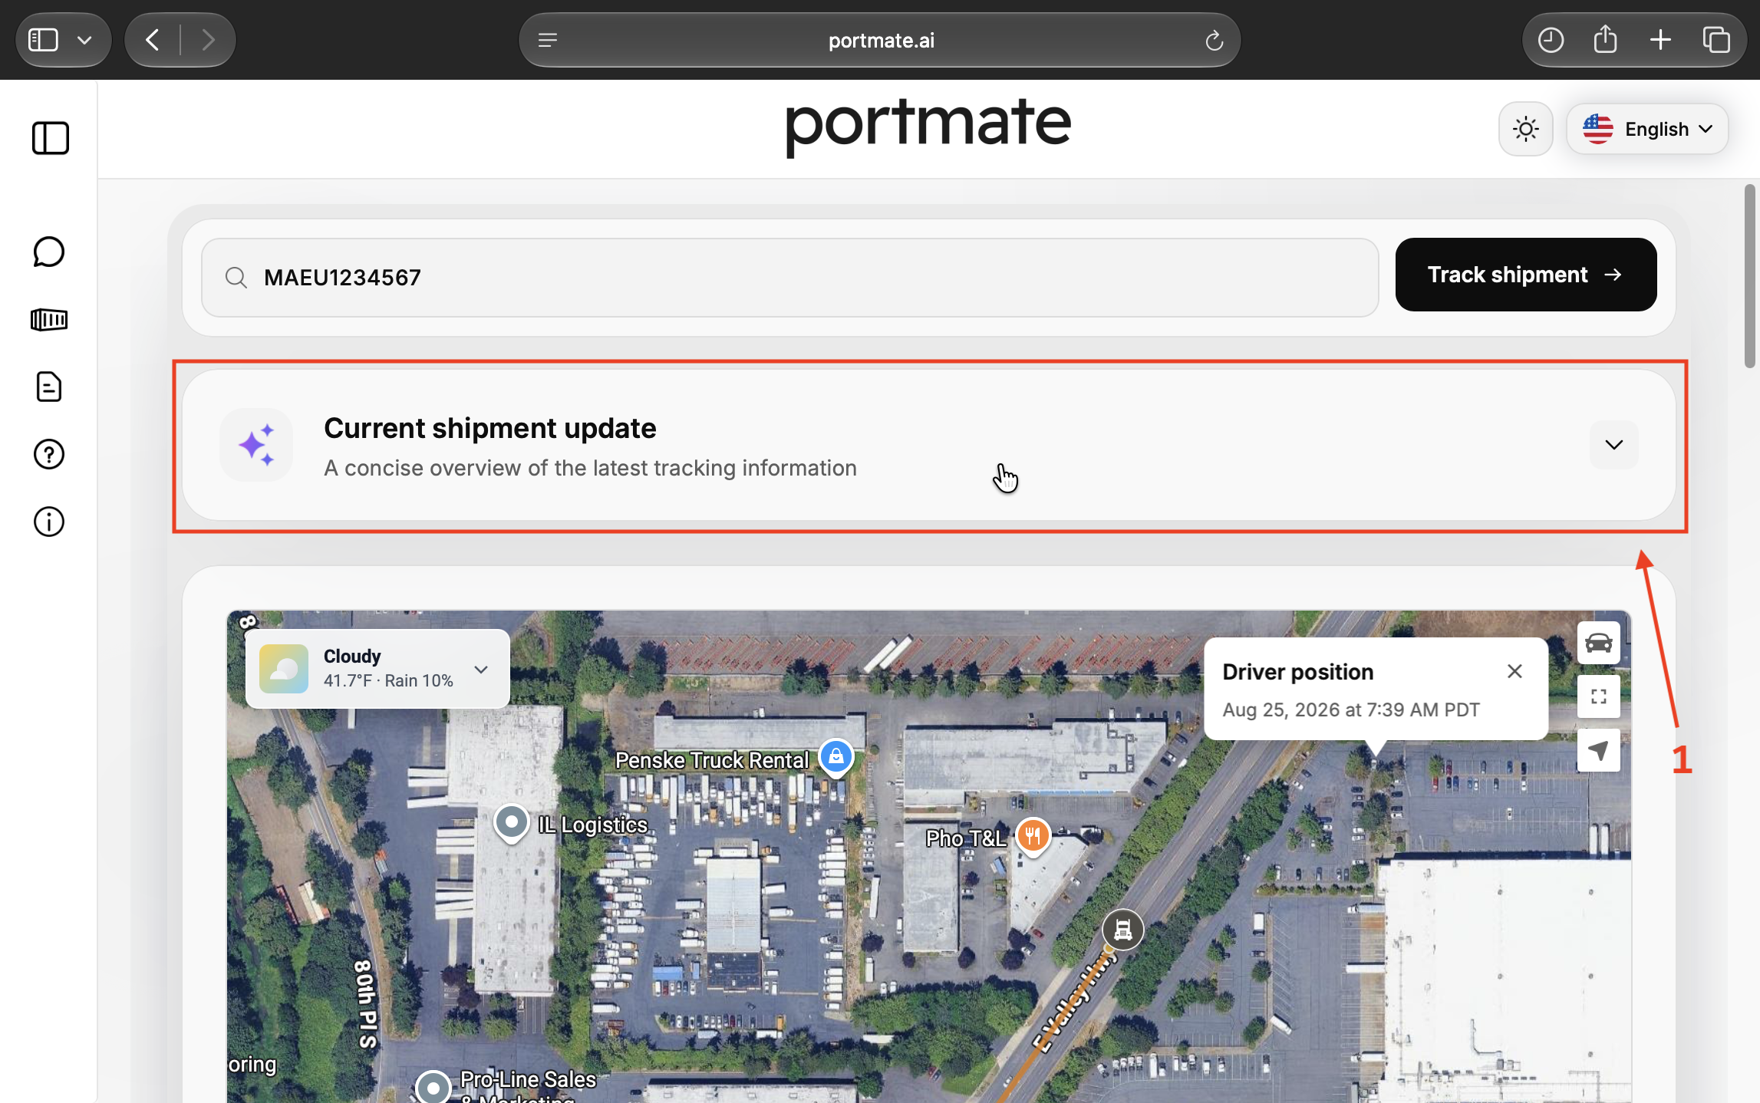This screenshot has height=1103, width=1760.
Task: Click Safari sidebar toggle button
Action: coord(43,40)
